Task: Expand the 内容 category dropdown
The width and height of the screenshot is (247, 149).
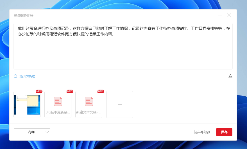Action: coord(32,132)
